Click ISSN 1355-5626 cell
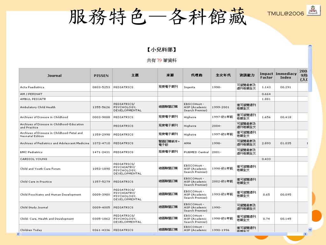Image resolution: width=326 pixels, height=245 pixels. [101, 107]
